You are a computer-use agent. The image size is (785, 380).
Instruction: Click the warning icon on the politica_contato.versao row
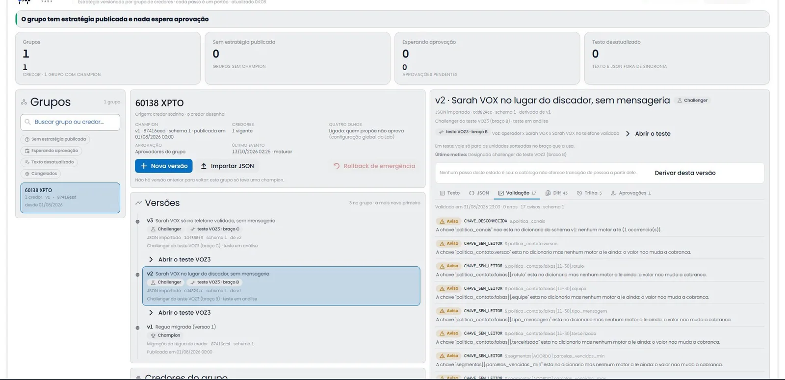coord(442,244)
